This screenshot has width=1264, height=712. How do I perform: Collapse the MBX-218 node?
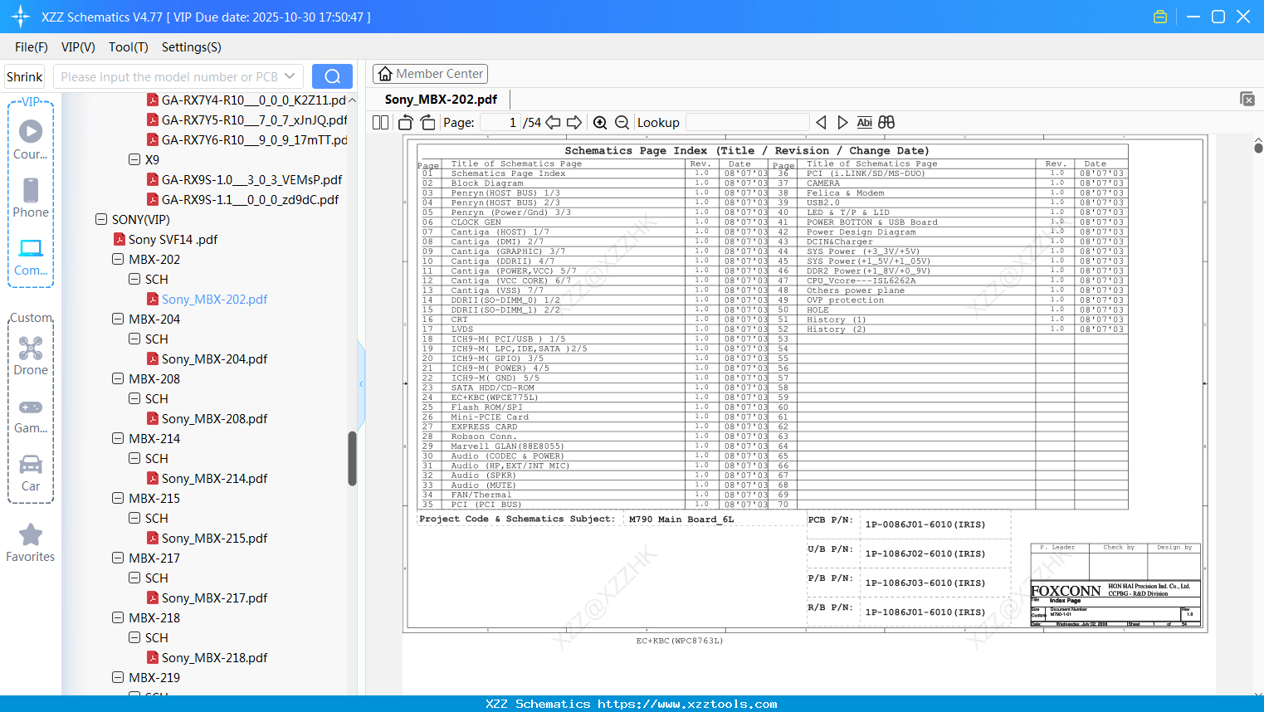tap(118, 617)
